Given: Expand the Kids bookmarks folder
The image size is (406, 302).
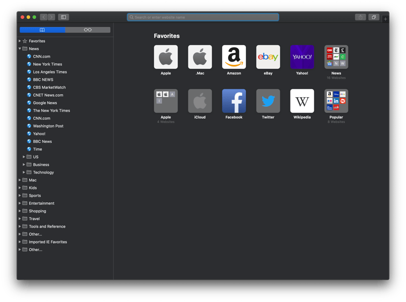Looking at the screenshot, I should coord(20,187).
